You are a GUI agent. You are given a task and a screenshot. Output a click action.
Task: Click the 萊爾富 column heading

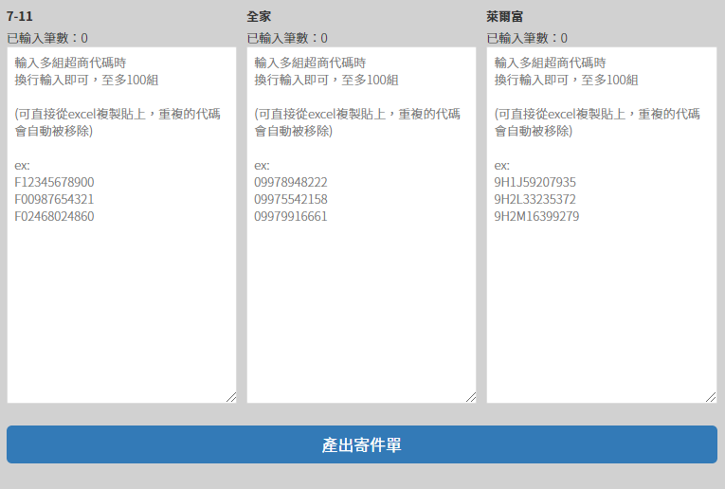[505, 16]
